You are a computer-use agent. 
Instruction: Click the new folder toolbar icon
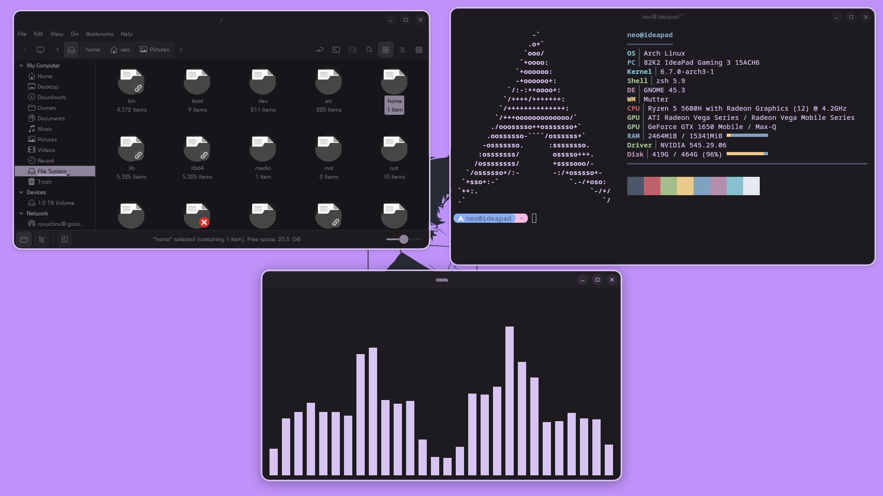pyautogui.click(x=353, y=50)
